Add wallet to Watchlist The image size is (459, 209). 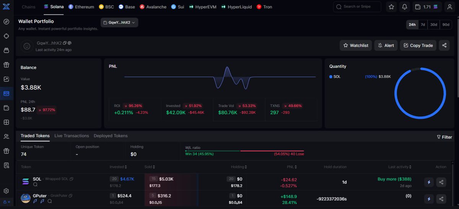tap(356, 45)
